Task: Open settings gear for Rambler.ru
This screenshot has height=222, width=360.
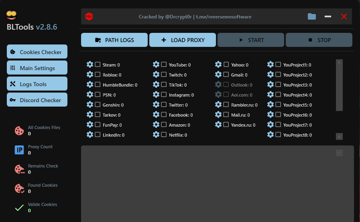Action: click(218, 105)
